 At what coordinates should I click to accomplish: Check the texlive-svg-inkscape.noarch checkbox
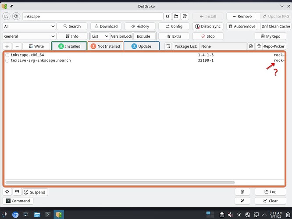7,60
